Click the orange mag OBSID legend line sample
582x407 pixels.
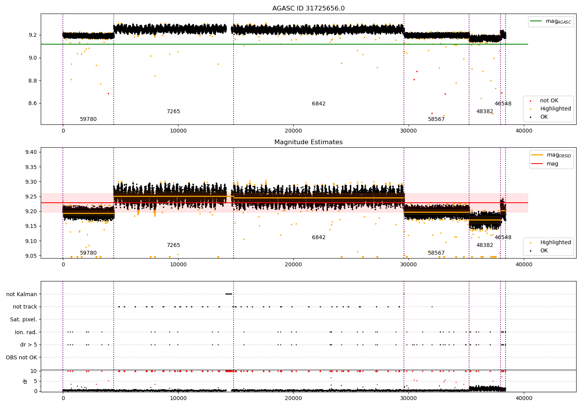(537, 155)
